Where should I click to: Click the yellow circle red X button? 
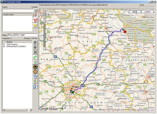[35, 72]
